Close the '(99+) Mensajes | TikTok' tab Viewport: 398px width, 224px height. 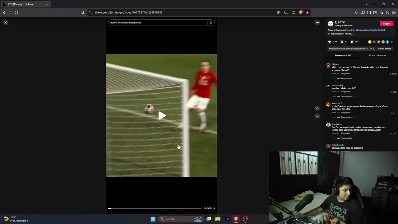pyautogui.click(x=47, y=4)
